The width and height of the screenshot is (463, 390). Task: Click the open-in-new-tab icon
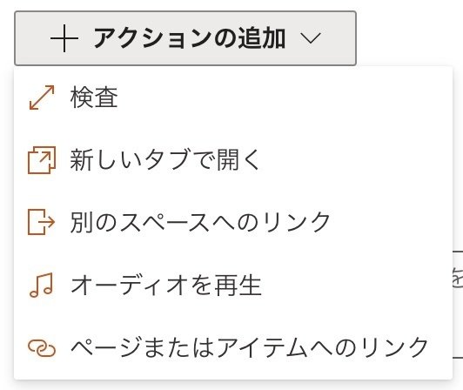42,160
